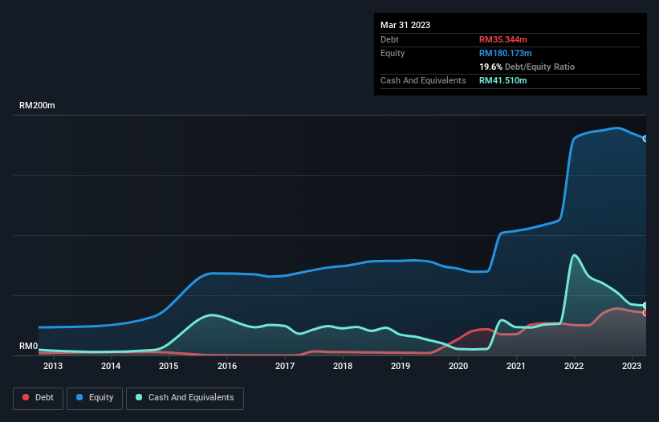Click the RM200m y-axis label
Screen dimensions: 659x422
tap(37, 105)
